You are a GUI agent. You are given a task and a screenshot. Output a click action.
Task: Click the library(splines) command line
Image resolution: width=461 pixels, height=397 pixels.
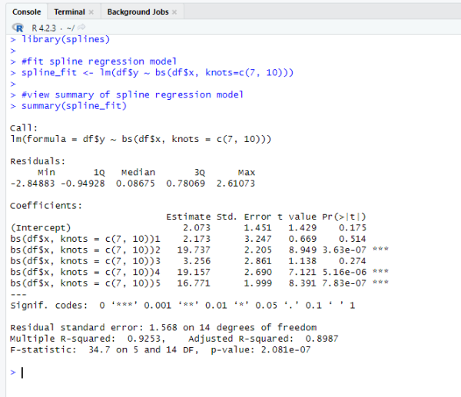(x=65, y=38)
